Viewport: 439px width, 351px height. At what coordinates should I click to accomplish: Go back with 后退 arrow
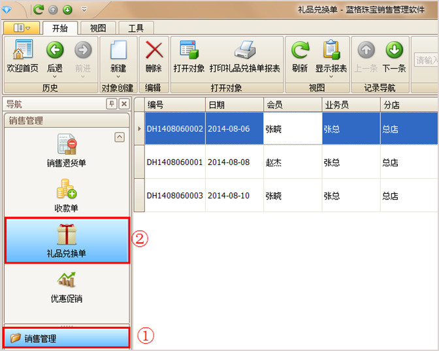tap(55, 50)
